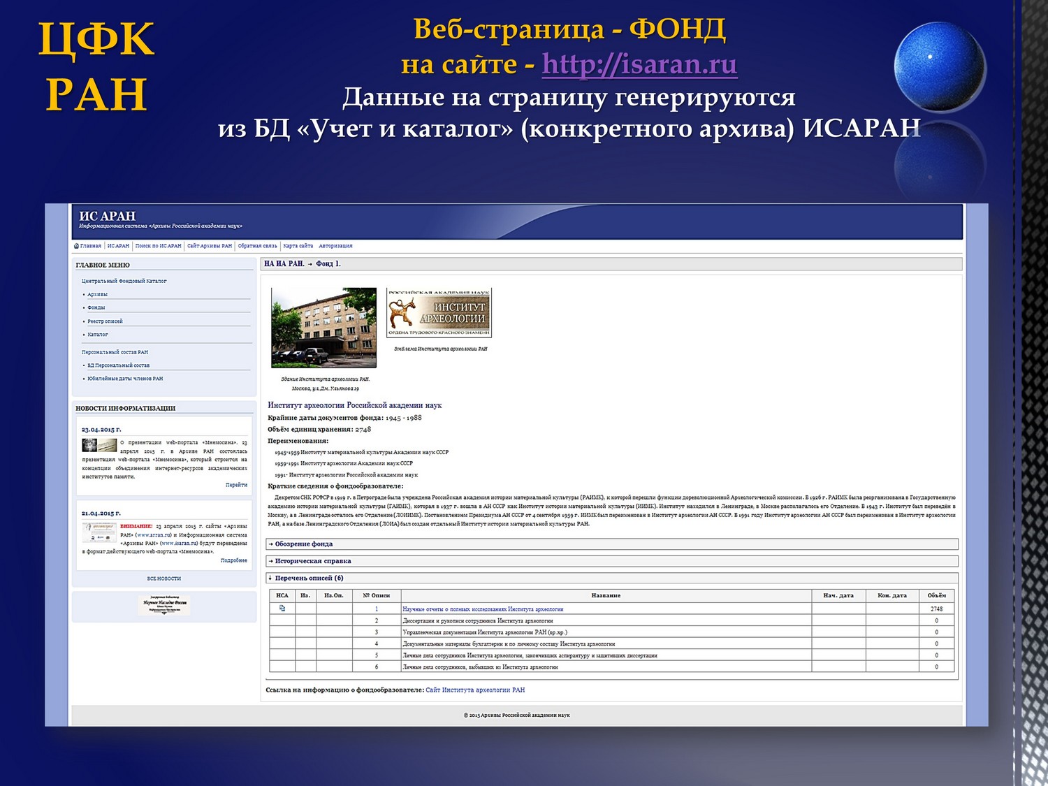Click ВСЕ НОВОСТИ under the news block
The width and height of the screenshot is (1048, 786).
(164, 578)
